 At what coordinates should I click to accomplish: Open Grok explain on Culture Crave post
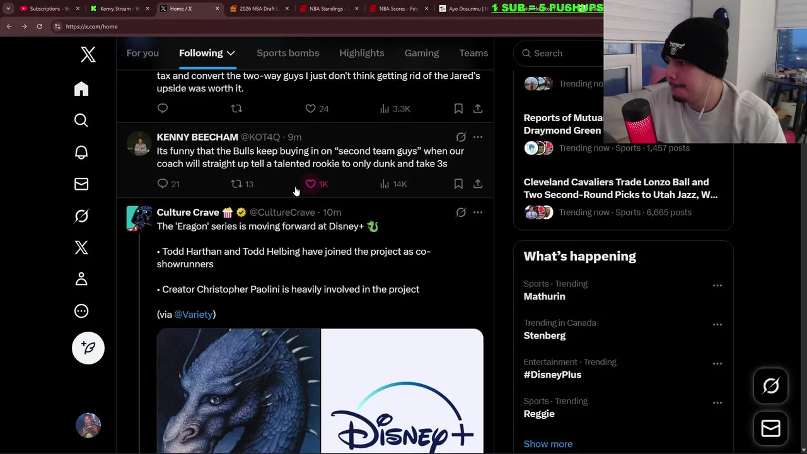[461, 212]
